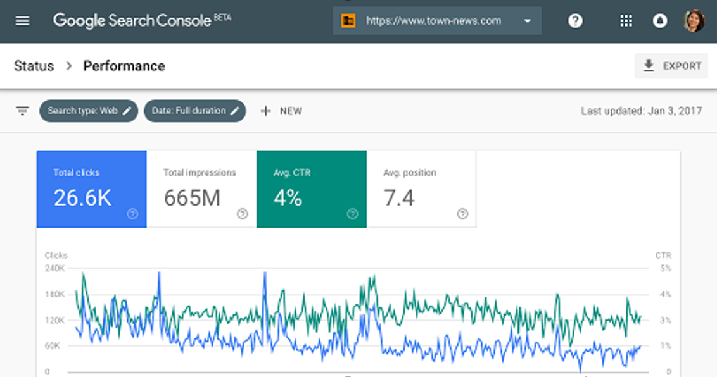Click the download icon on the Export button
The image size is (717, 377).
647,65
